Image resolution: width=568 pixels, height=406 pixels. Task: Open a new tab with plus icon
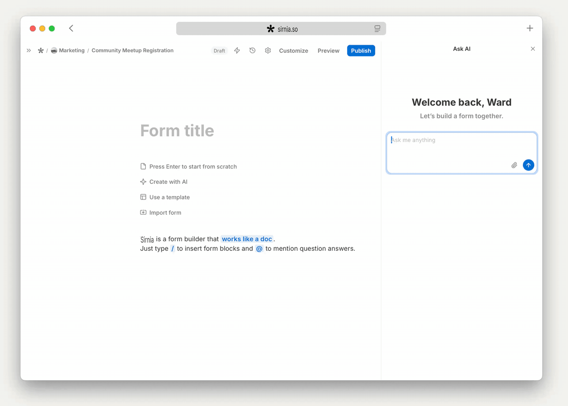[530, 28]
